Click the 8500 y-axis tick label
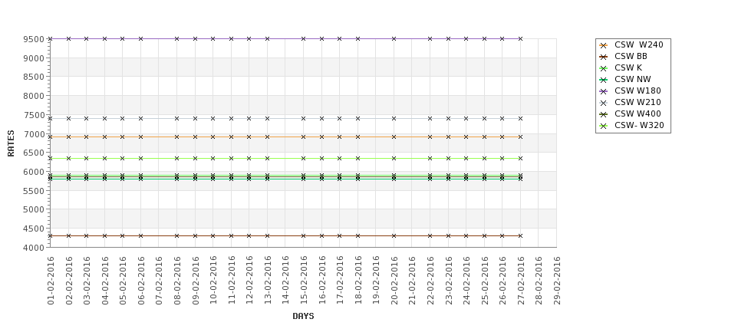 [x=34, y=77]
